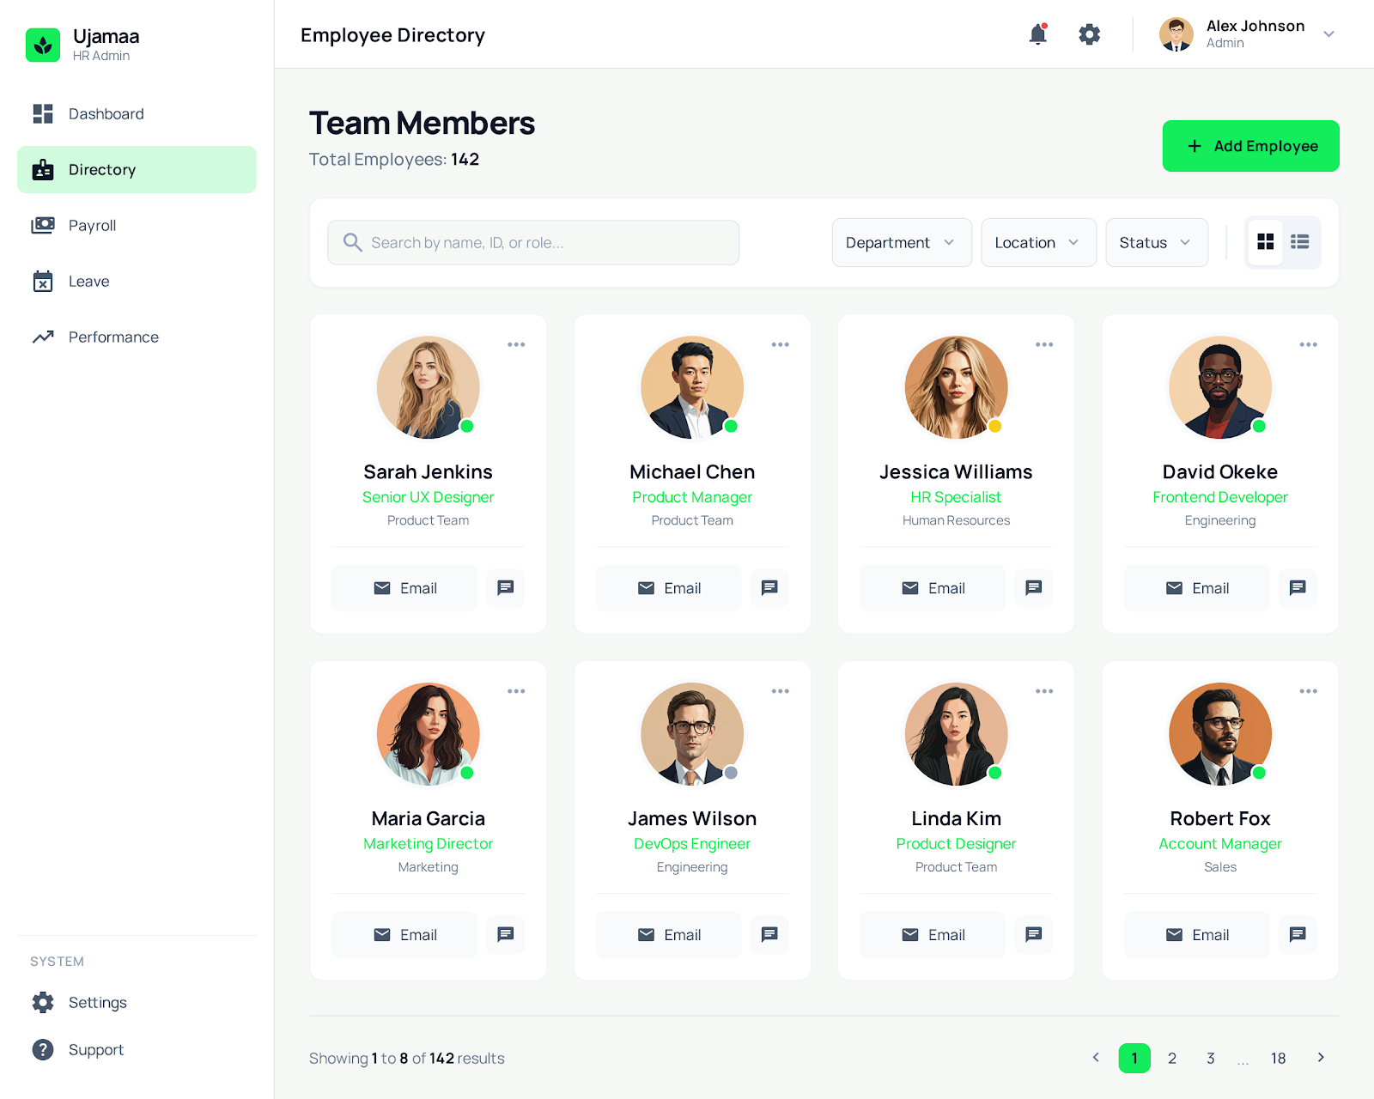Open the notifications bell
The width and height of the screenshot is (1374, 1099).
pos(1037,34)
